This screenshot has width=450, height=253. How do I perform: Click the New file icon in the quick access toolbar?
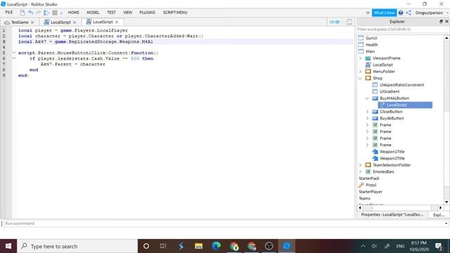click(x=22, y=13)
